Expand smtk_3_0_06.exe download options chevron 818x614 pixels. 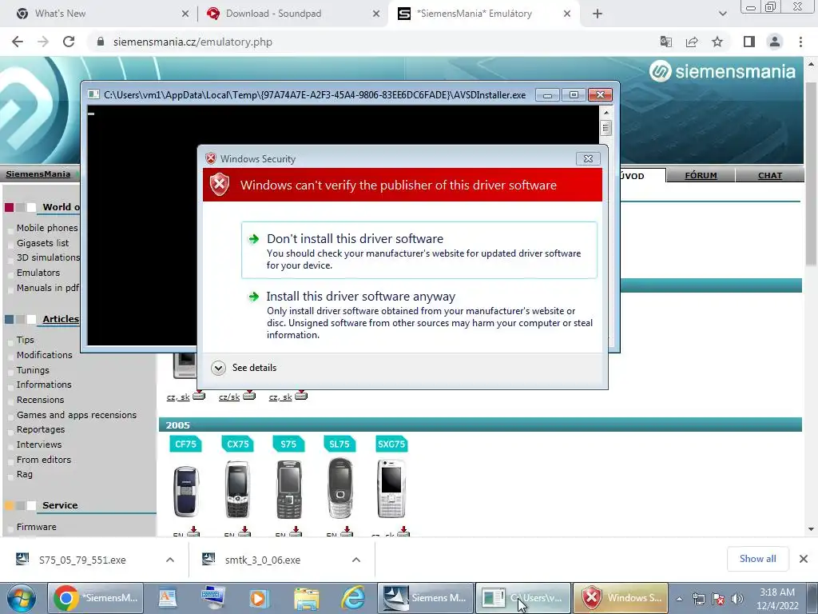click(x=355, y=560)
